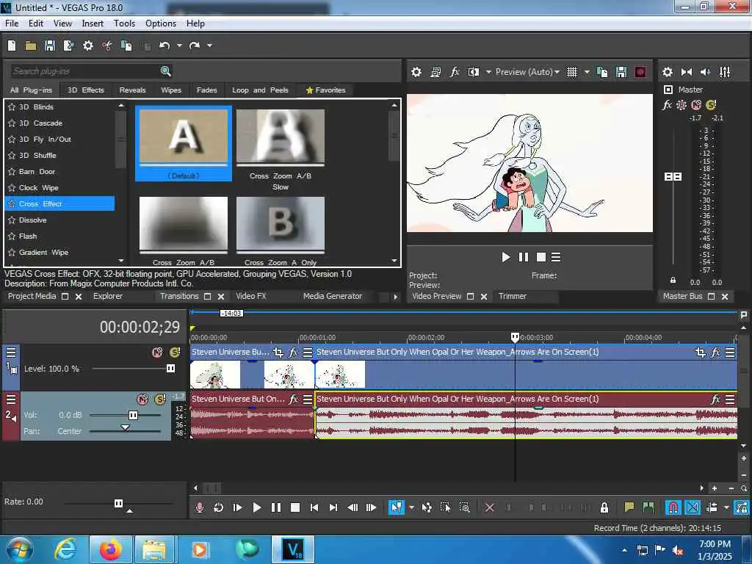Select the Wipes transitions category tab
The width and height of the screenshot is (752, 564).
(x=171, y=90)
